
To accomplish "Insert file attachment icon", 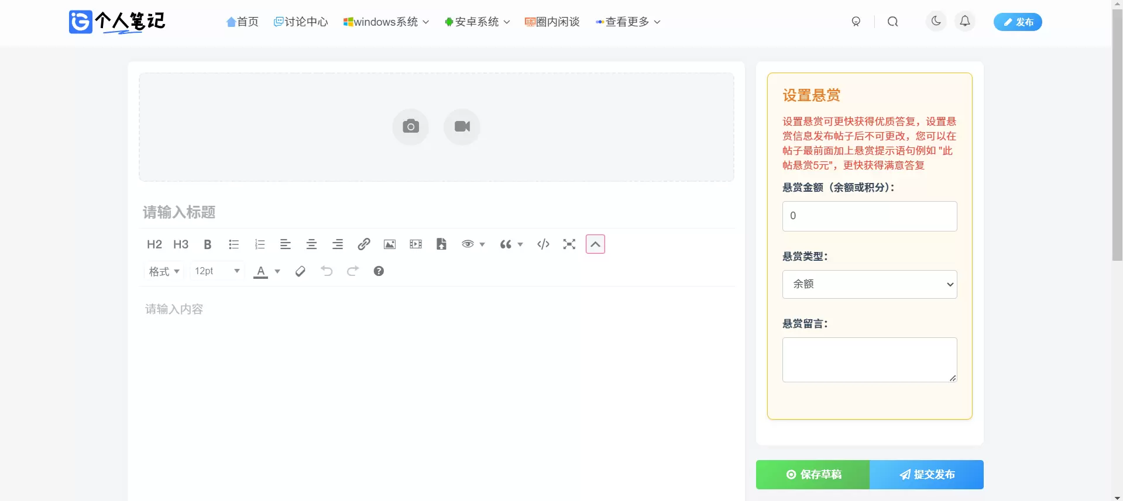I will point(442,244).
